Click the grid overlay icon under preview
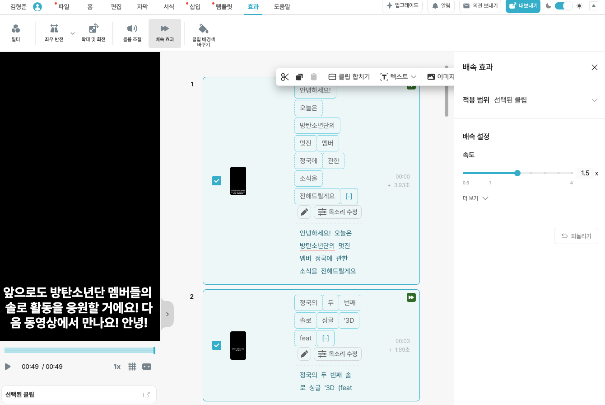The height and width of the screenshot is (405, 605). (132, 367)
